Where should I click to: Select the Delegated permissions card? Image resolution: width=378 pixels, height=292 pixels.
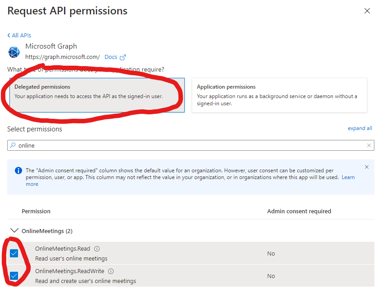(97, 95)
